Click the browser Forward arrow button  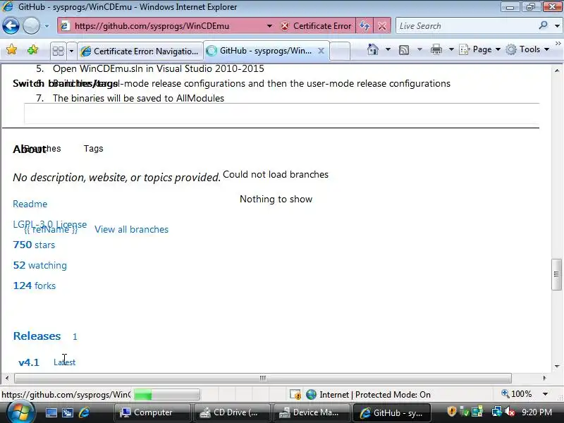click(x=31, y=26)
